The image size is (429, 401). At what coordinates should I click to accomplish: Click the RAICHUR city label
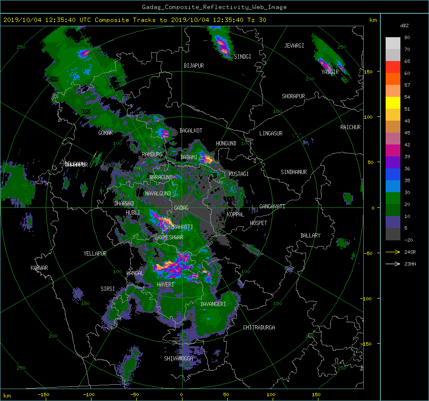[350, 127]
